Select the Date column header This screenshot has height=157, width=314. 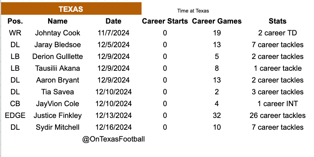point(113,21)
